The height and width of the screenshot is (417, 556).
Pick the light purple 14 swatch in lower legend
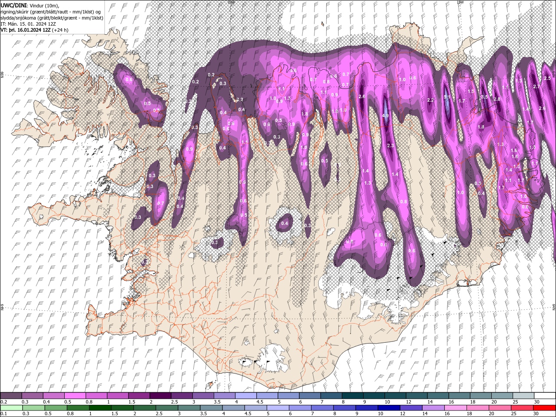(433, 408)
